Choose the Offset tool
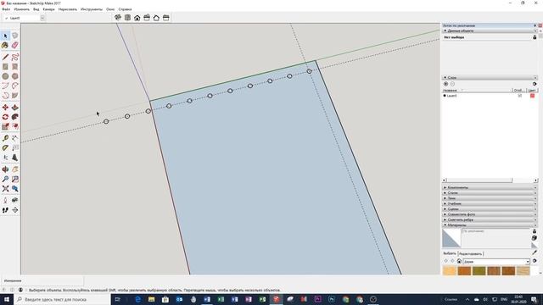Image resolution: width=543 pixels, height=305 pixels. 15,126
